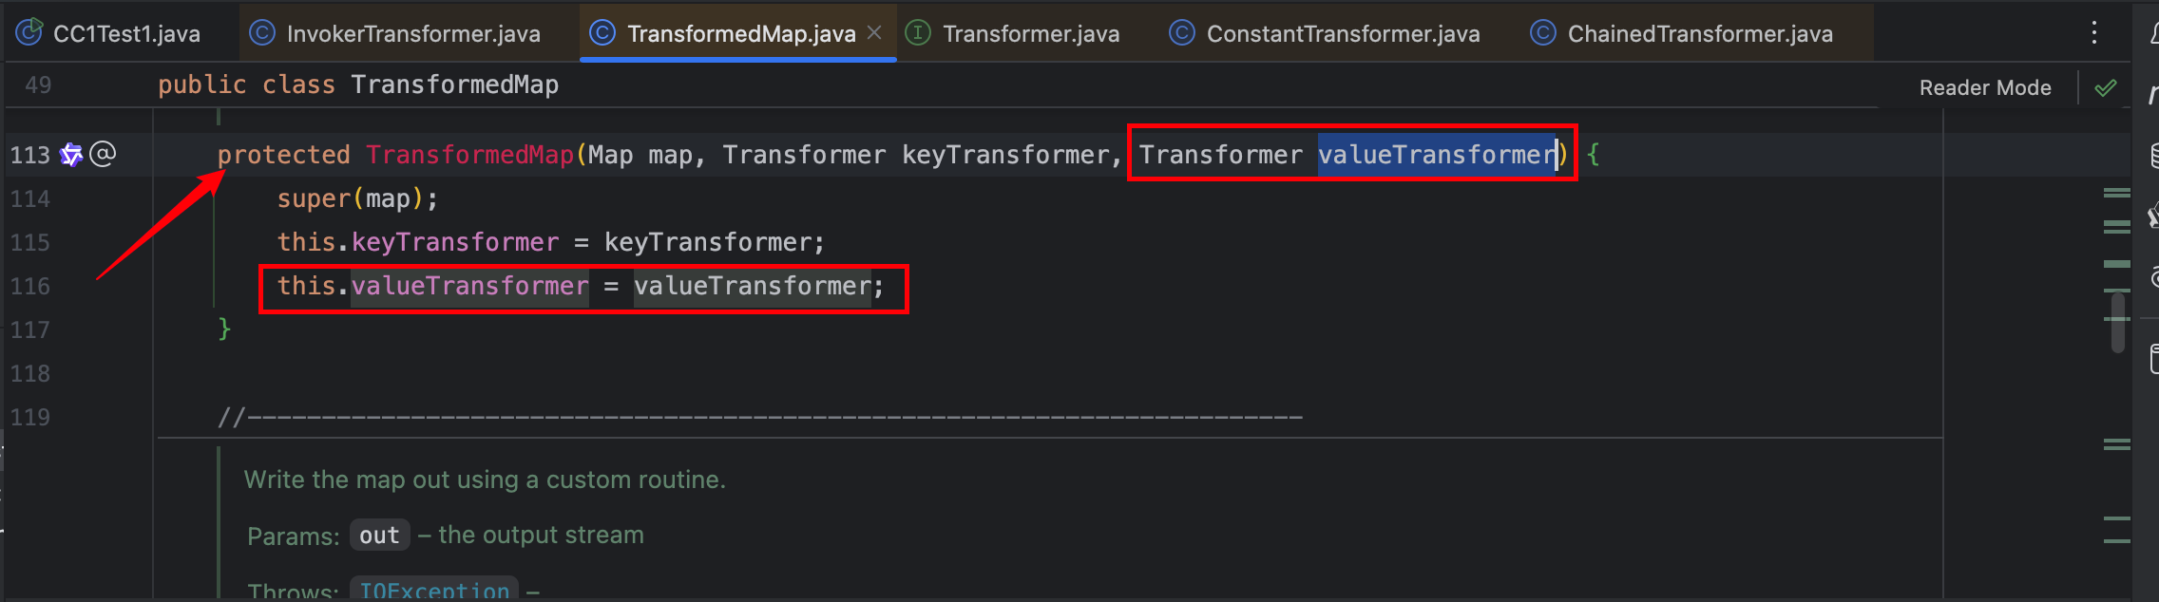
Task: Switch to the CC1Test1.java tab
Action: click(x=126, y=34)
